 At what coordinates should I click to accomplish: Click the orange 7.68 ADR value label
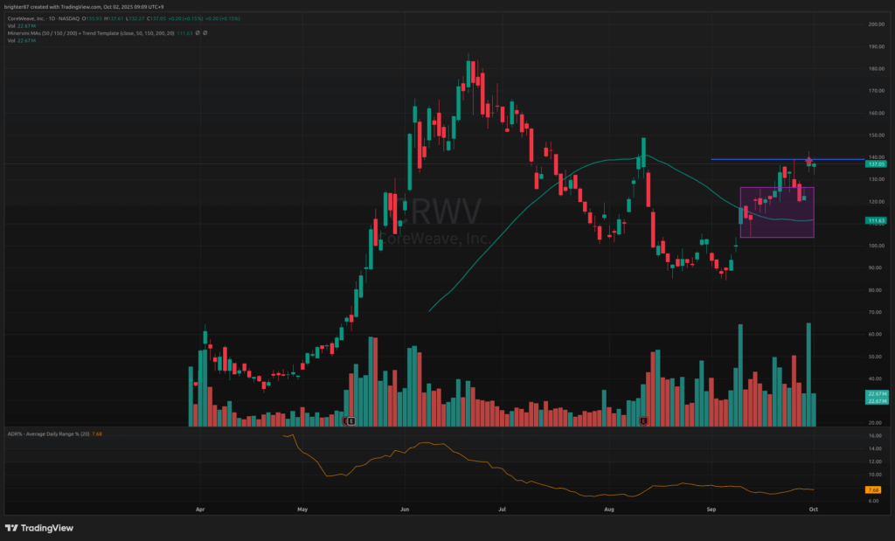(874, 489)
